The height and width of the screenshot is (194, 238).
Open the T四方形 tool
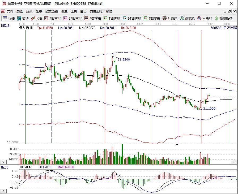pyautogui.click(x=112, y=18)
